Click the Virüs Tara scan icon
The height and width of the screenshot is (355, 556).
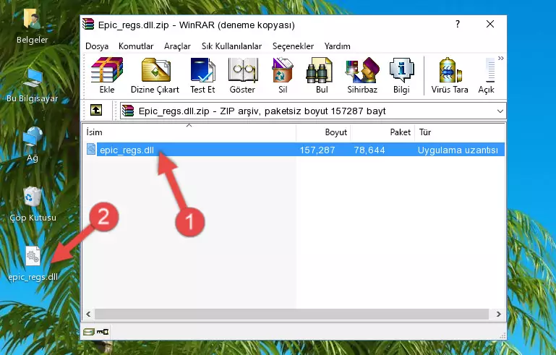click(x=450, y=75)
